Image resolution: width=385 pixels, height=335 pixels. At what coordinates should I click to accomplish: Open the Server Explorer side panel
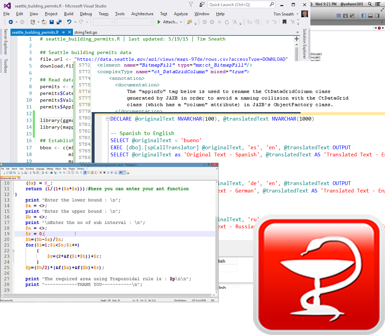[x=6, y=42]
